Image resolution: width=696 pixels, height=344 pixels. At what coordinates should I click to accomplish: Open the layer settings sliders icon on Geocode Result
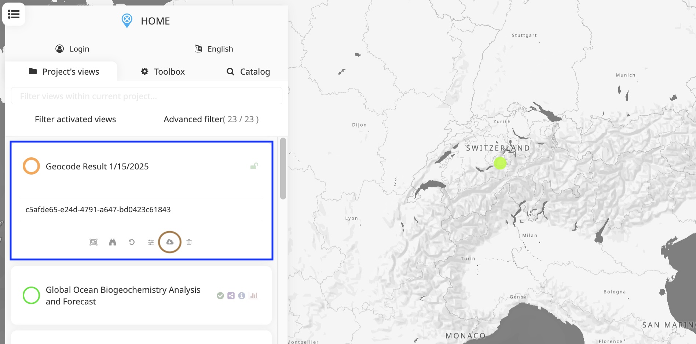click(151, 242)
